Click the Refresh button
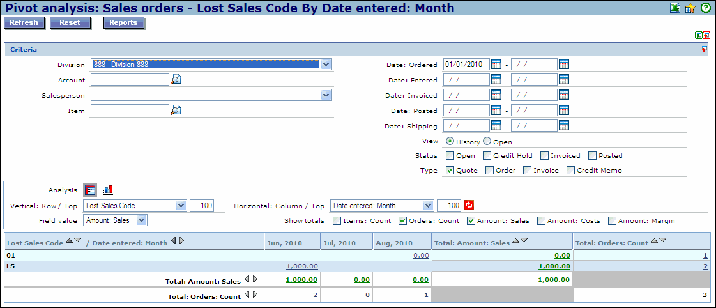Image resolution: width=716 pixels, height=308 pixels. [x=24, y=23]
